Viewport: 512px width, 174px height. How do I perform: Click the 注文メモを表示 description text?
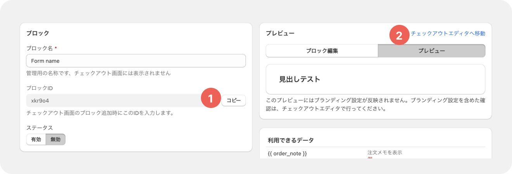tap(385, 152)
